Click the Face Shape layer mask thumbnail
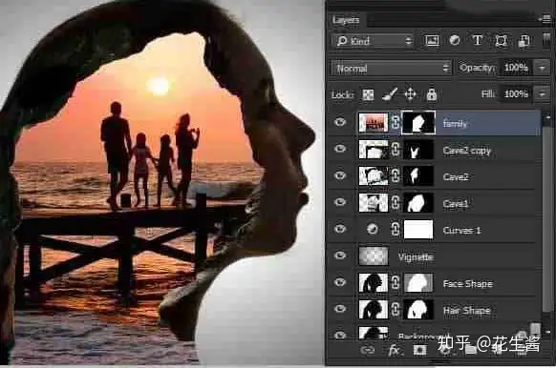Viewport: 556px width, 368px height. point(418,283)
